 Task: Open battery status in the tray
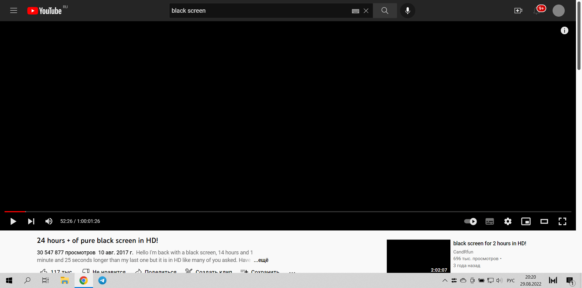[x=481, y=280]
